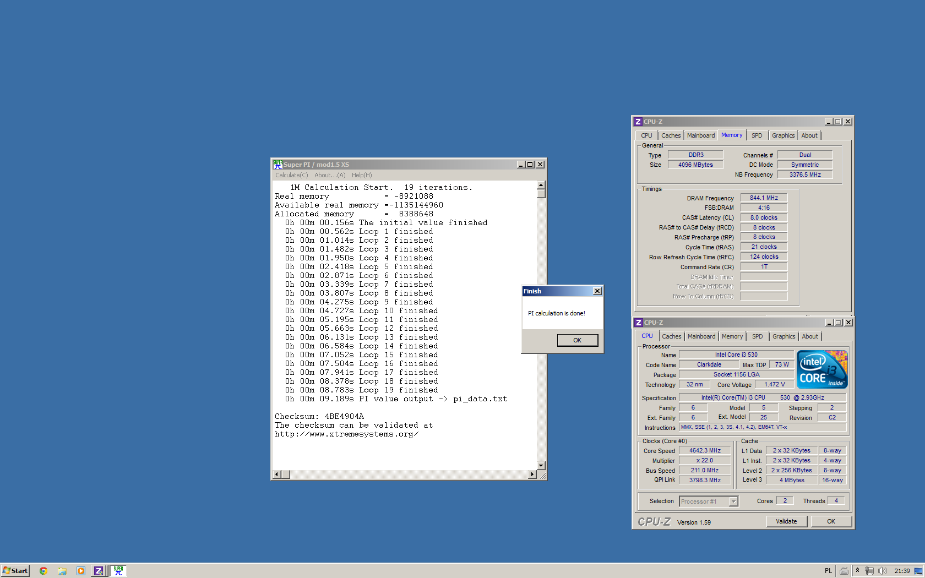The height and width of the screenshot is (578, 925).
Task: Click Super PI horizontal scrollbar left arrow
Action: coord(277,475)
